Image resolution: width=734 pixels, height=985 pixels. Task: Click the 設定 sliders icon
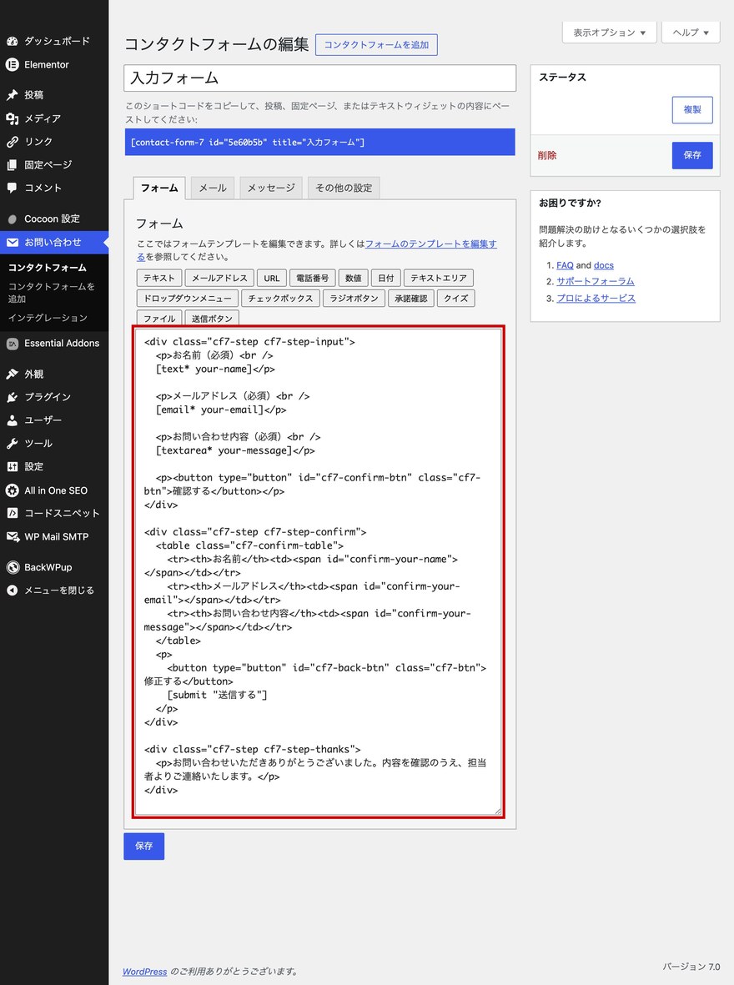(12, 467)
